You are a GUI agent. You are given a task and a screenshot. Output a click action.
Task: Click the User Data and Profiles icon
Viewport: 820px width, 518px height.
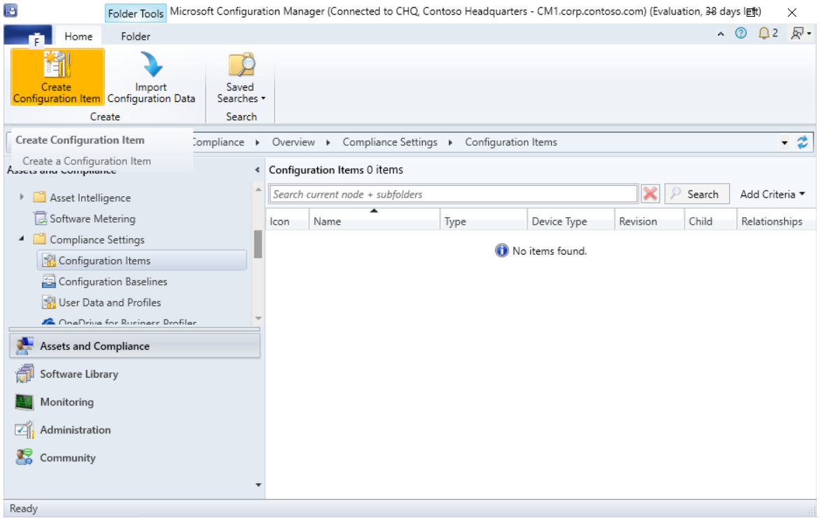pyautogui.click(x=49, y=302)
